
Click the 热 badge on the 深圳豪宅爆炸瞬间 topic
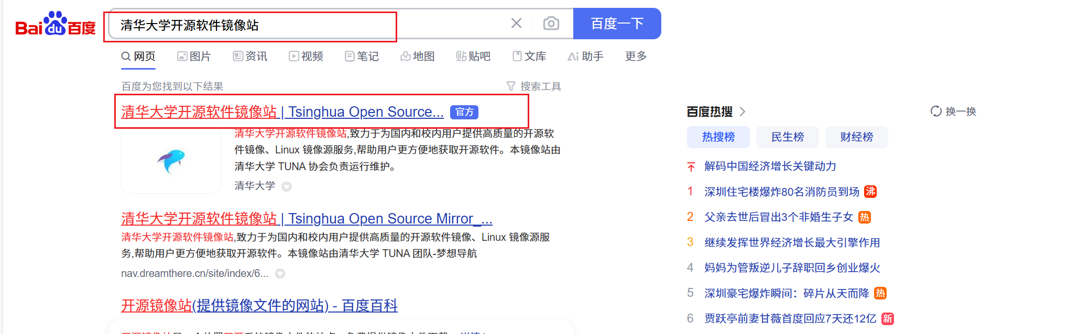[880, 293]
